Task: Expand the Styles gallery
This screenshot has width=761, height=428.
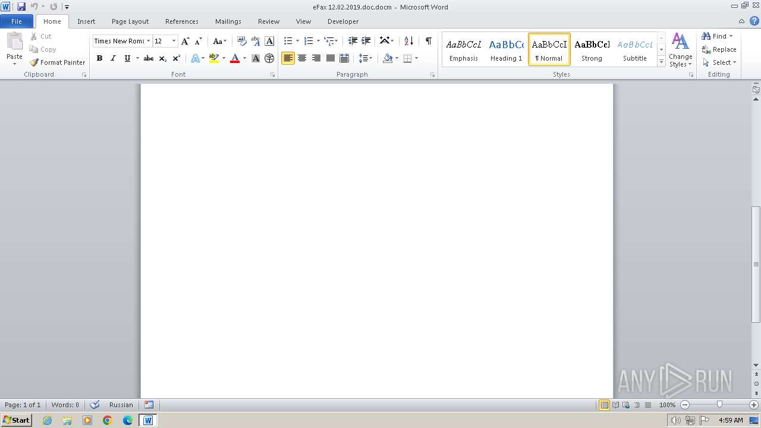Action: pos(661,62)
